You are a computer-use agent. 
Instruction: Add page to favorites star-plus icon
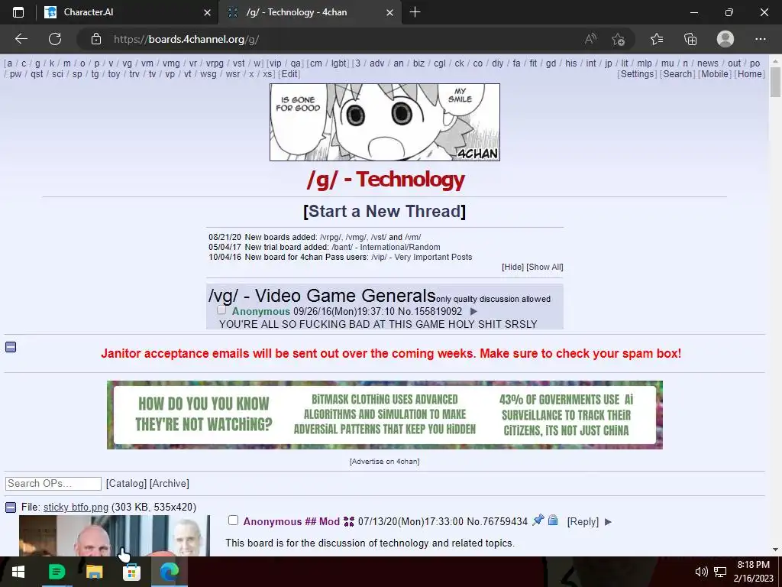pyautogui.click(x=619, y=39)
